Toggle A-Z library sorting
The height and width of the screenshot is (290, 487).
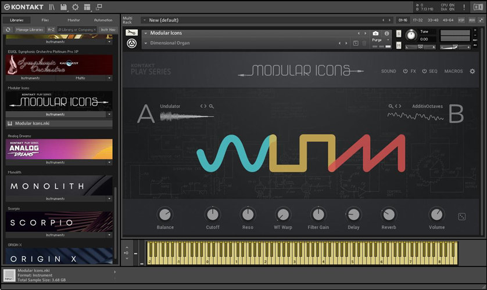tap(51, 30)
